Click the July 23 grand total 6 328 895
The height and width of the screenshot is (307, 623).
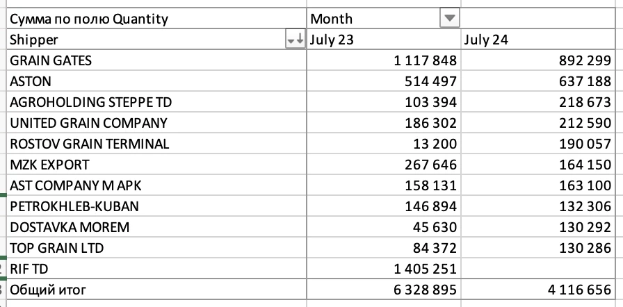coord(423,290)
